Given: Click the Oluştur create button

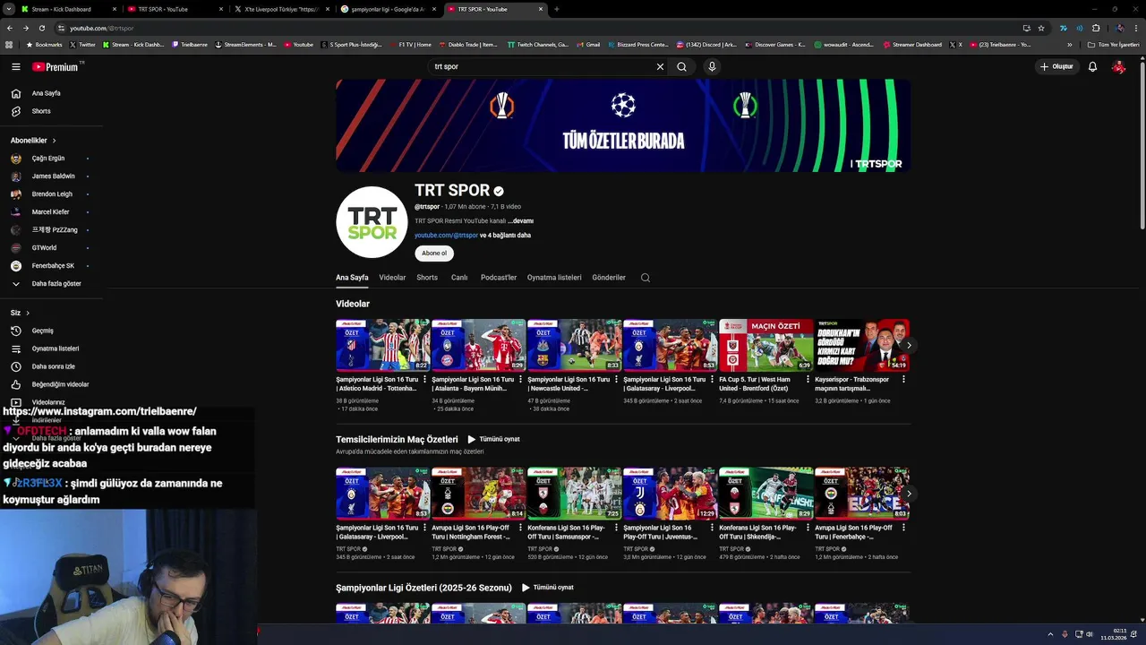Looking at the screenshot, I should (x=1056, y=66).
